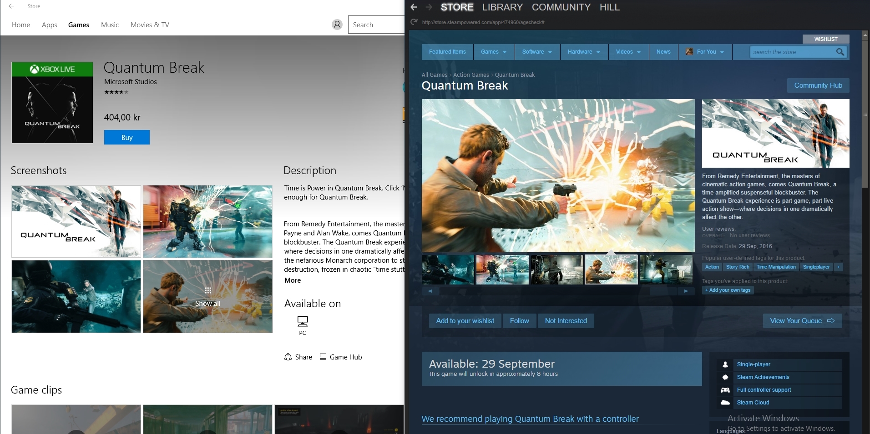
Task: Open Game Hub in Windows Store
Action: pos(341,357)
